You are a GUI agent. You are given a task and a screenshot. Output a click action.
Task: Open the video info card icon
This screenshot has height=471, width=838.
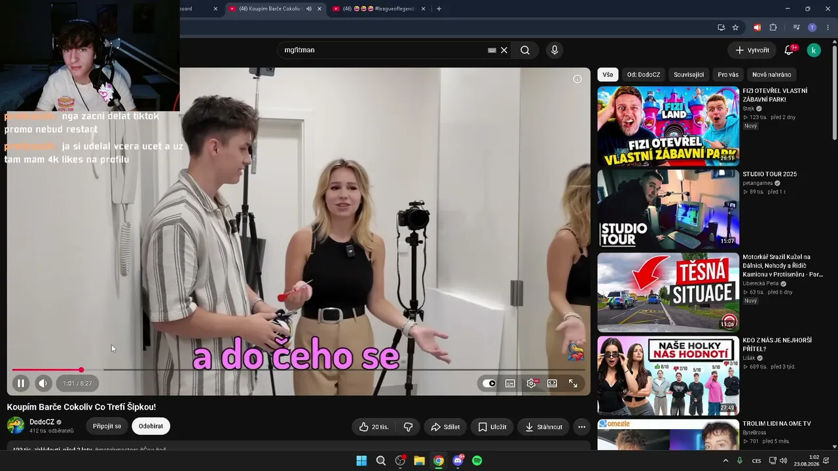(x=577, y=79)
